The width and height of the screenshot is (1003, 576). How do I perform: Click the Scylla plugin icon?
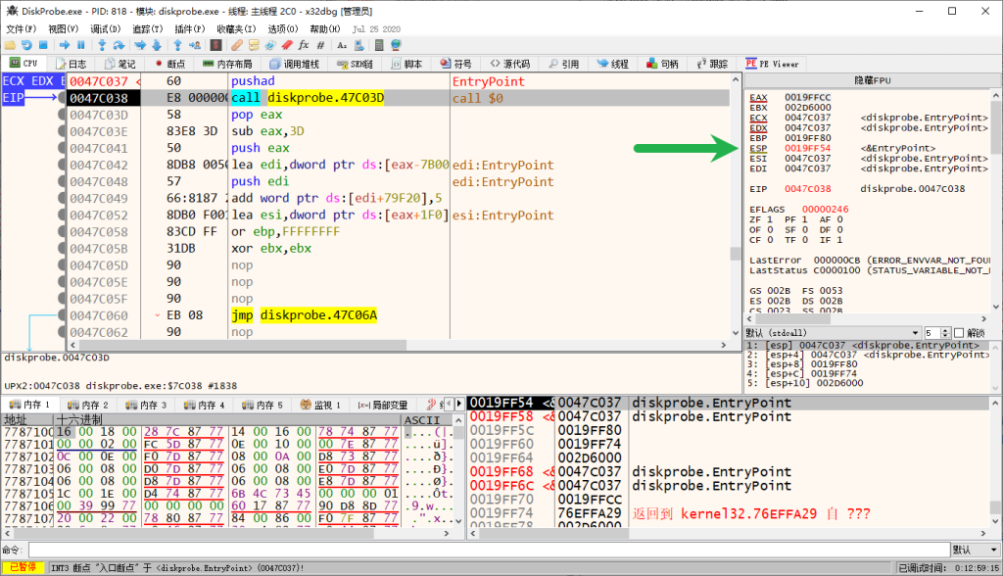tap(216, 45)
